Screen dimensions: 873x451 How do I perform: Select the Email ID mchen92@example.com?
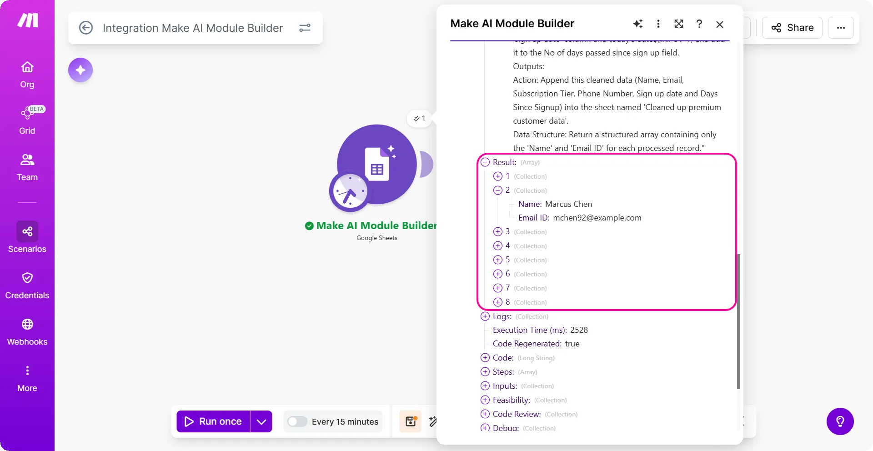(597, 218)
